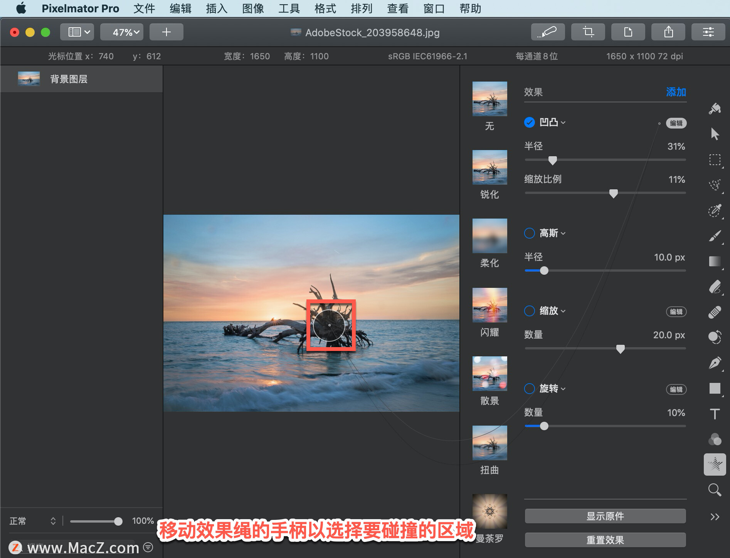Viewport: 730px width, 558px height.
Task: Select the Reshape circles tool
Action: [715, 337]
